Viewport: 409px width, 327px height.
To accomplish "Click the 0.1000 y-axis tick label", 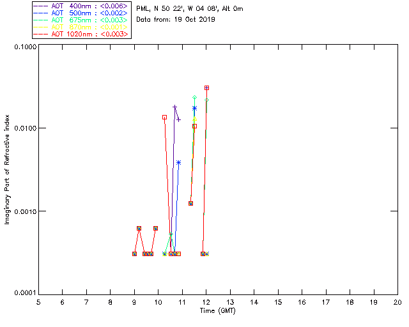I will (x=25, y=47).
